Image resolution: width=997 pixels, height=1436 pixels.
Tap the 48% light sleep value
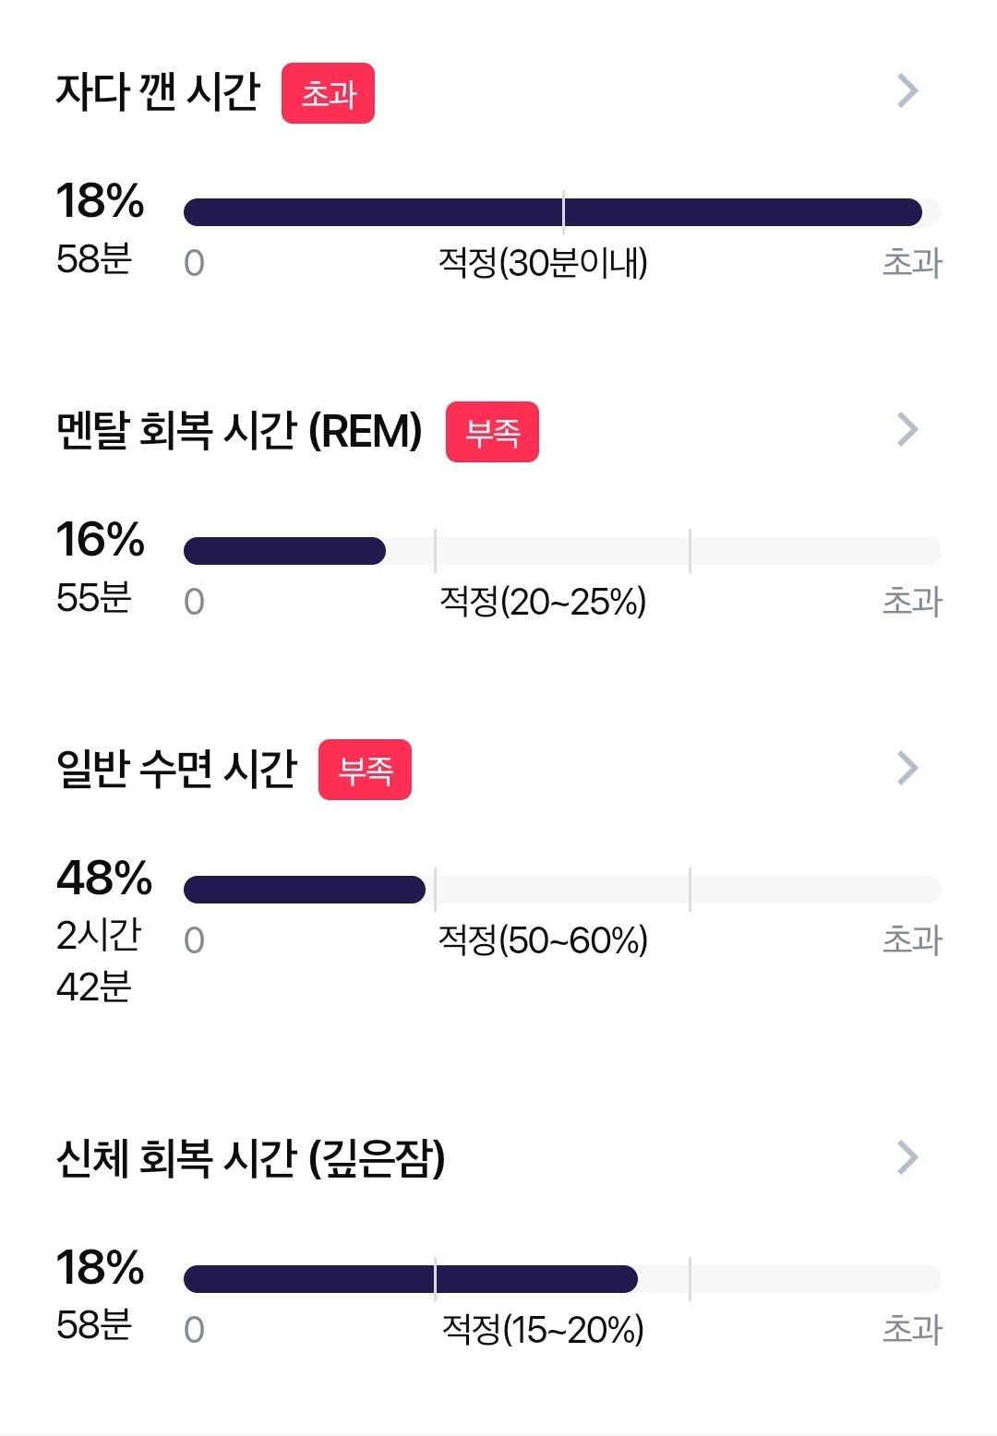click(103, 878)
